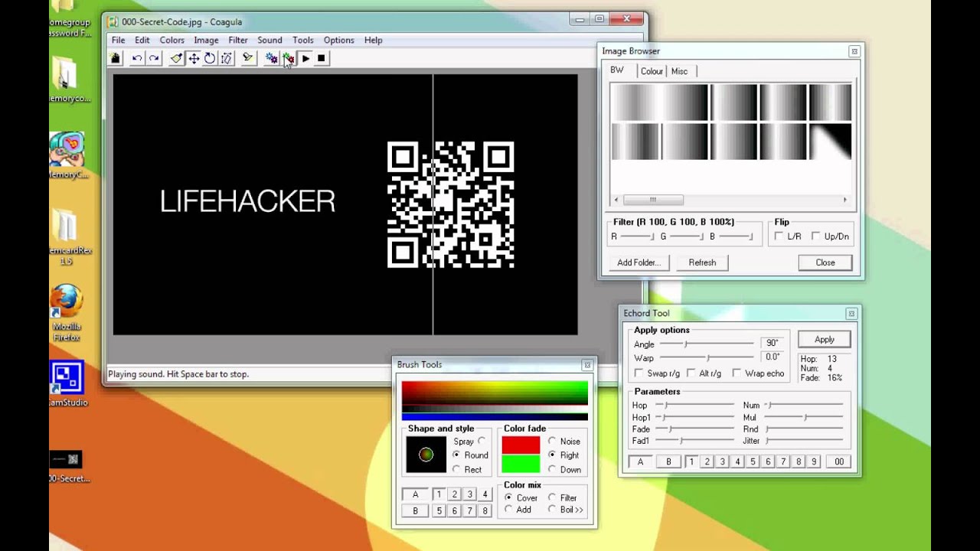This screenshot has width=980, height=551.
Task: Select the Noise color fade option
Action: [x=552, y=441]
